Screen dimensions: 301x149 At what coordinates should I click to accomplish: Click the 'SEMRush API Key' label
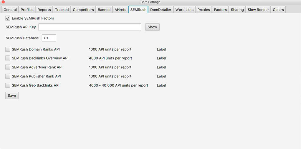tap(21, 27)
